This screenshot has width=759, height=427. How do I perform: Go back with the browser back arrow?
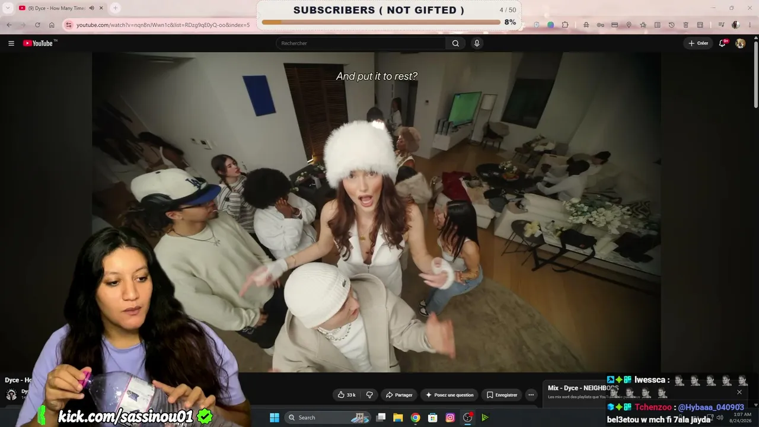tap(9, 25)
